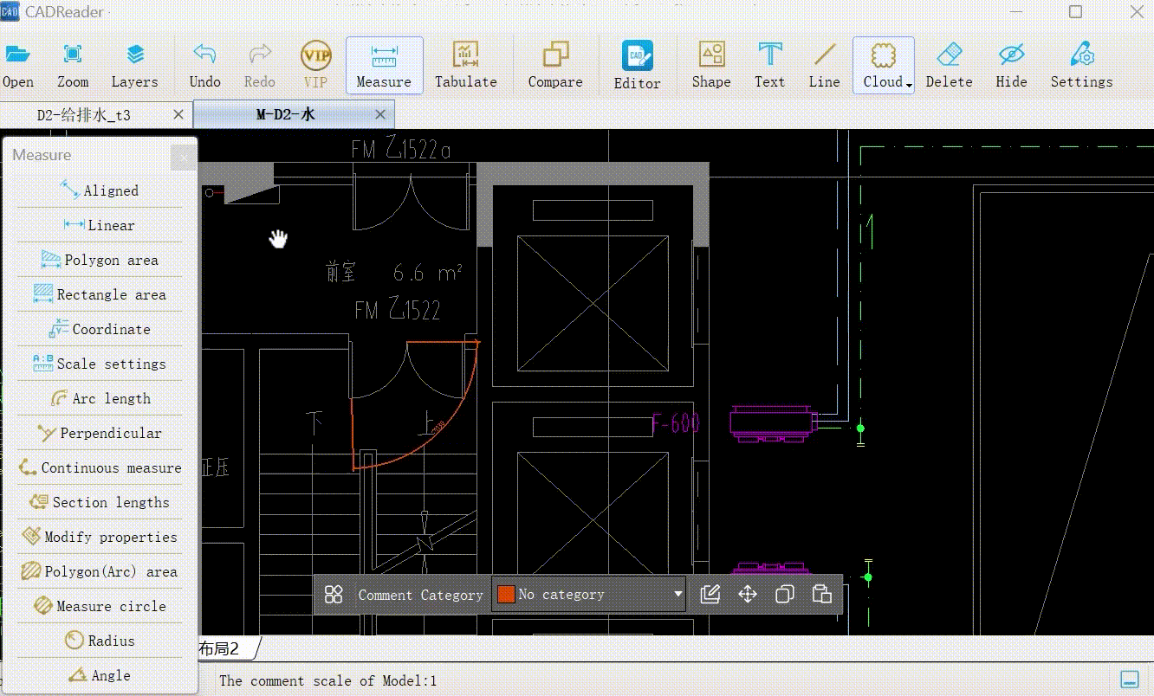Click the 6.6 m² area text

tap(427, 273)
